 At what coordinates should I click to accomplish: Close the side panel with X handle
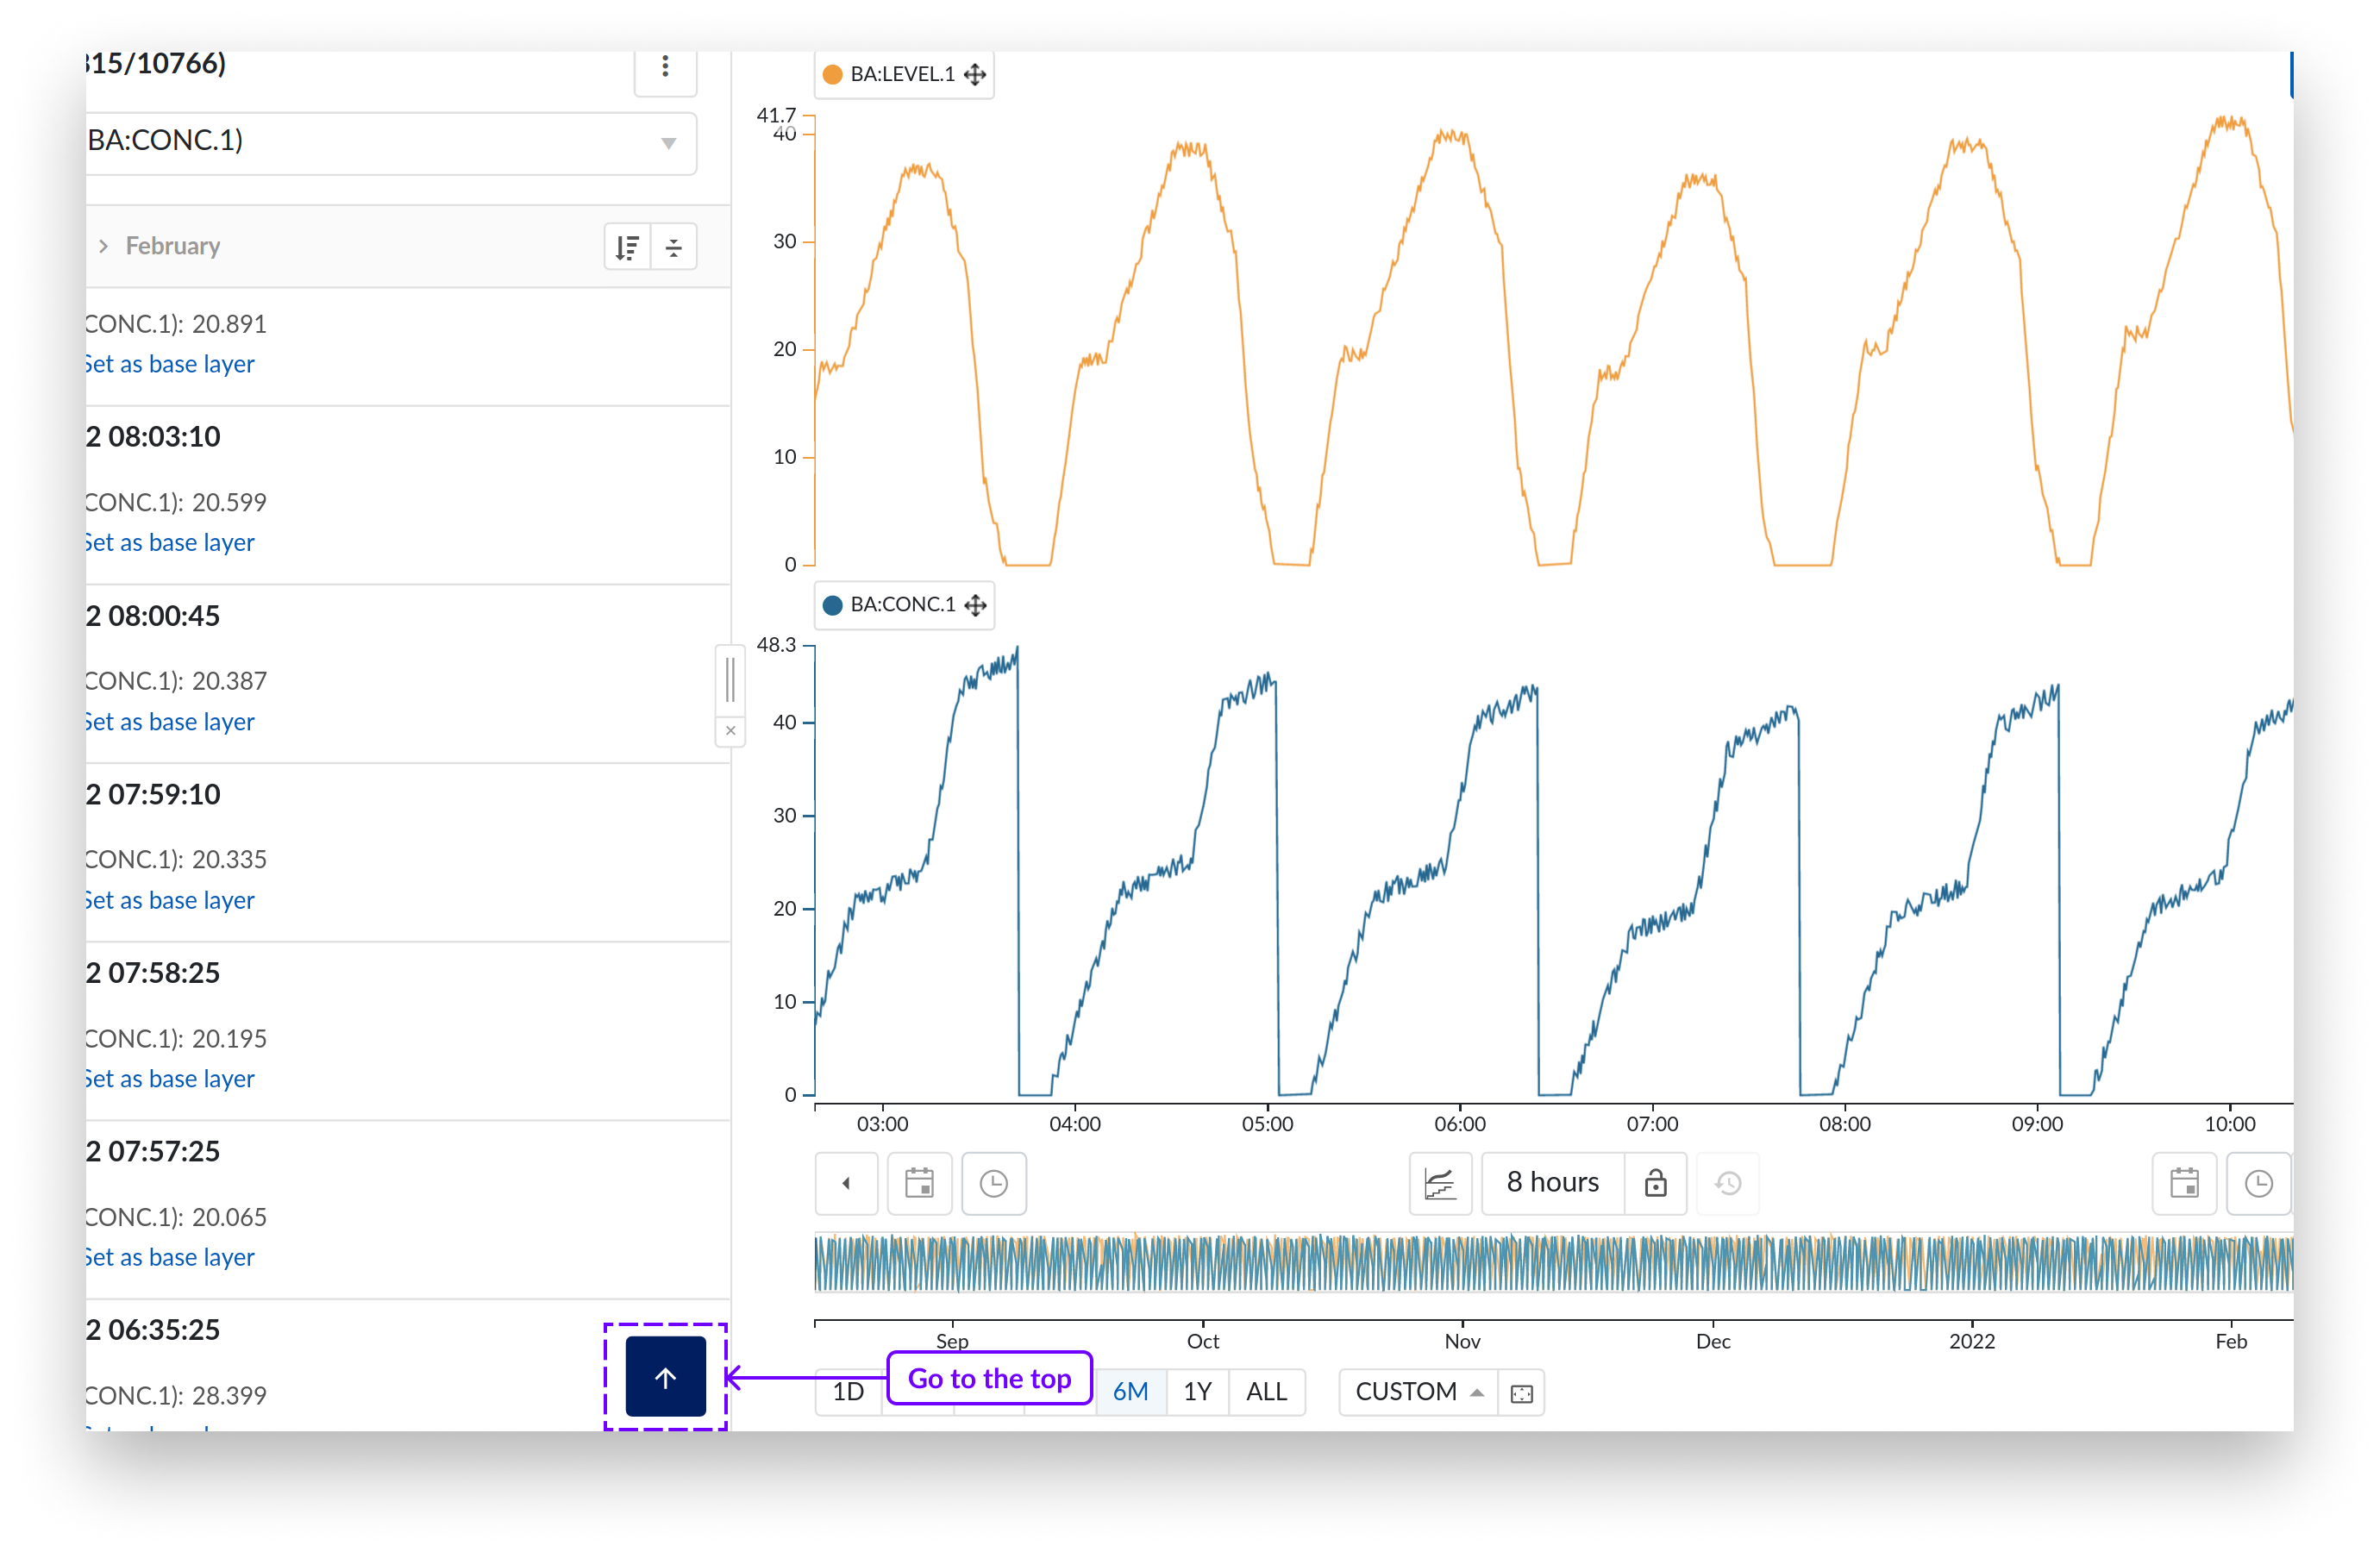click(731, 731)
